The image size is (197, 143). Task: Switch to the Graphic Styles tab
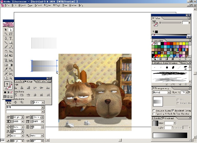pyautogui.click(x=160, y=63)
